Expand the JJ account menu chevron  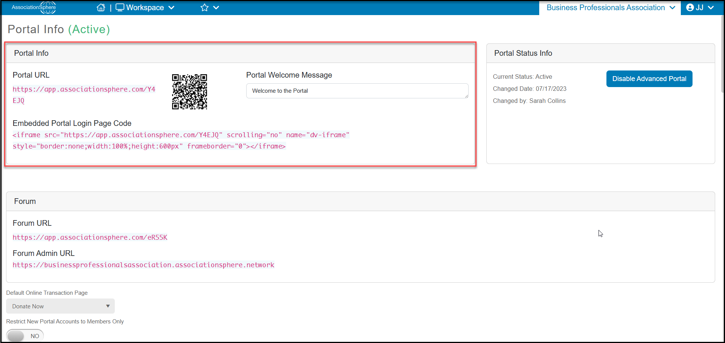click(711, 8)
